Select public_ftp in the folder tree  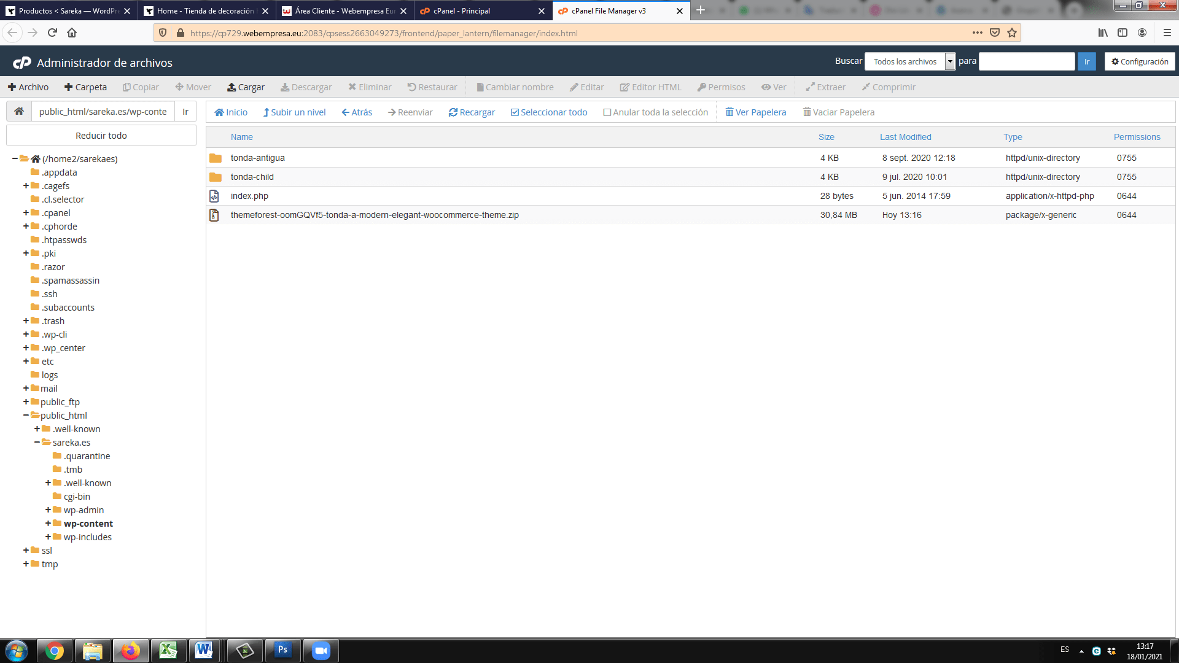tap(60, 402)
